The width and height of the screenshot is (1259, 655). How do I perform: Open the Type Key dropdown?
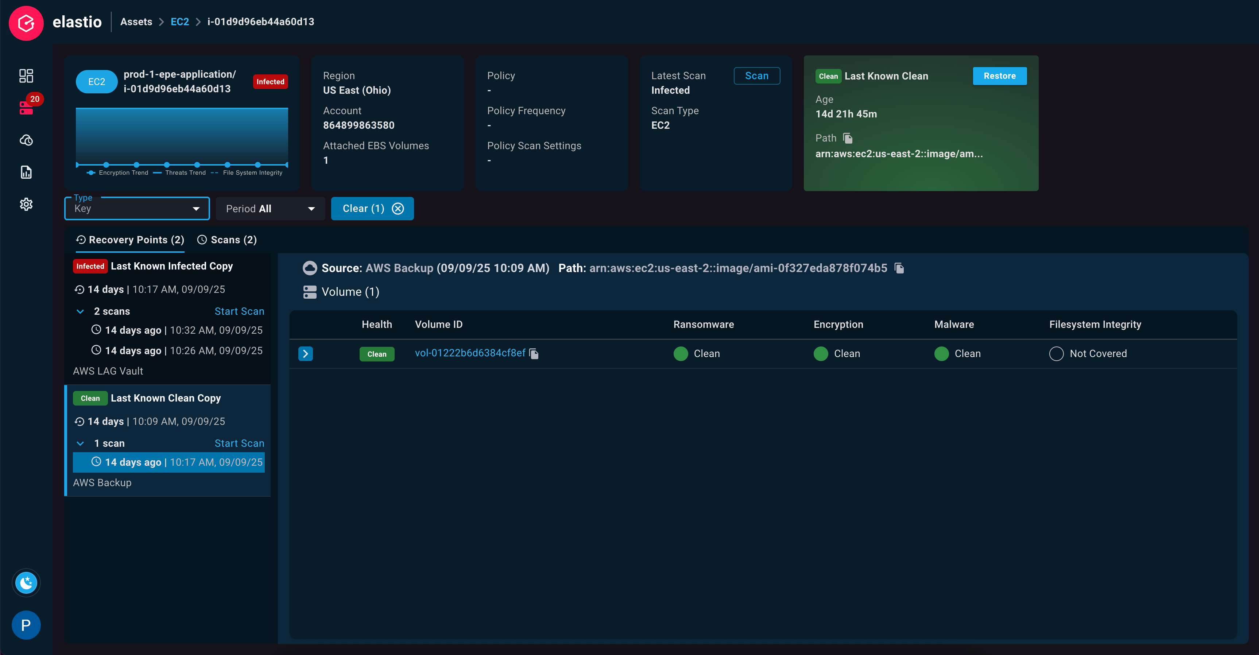point(137,209)
